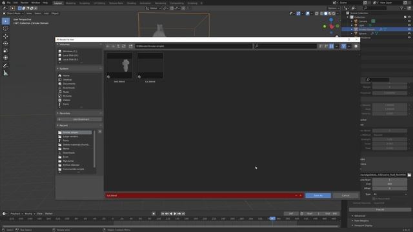This screenshot has height=232, width=413.
Task: Enable rendered viewport shading
Action: (334, 14)
